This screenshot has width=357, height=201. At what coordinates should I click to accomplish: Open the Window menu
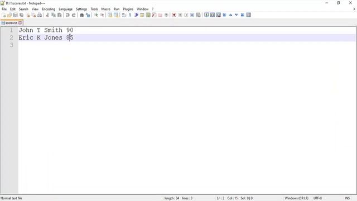[143, 9]
